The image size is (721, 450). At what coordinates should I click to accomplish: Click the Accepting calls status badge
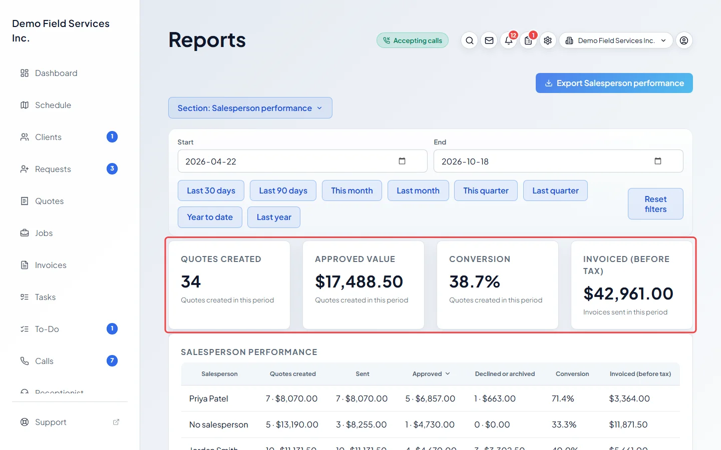pyautogui.click(x=413, y=40)
